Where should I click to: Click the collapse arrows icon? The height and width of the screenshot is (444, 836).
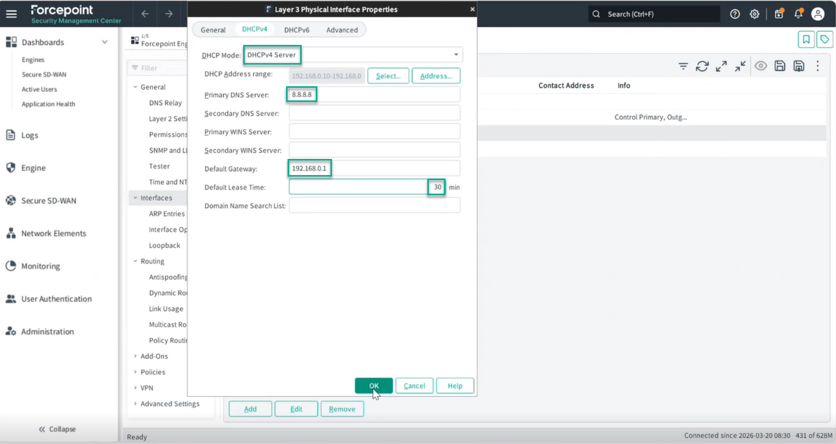pos(740,66)
